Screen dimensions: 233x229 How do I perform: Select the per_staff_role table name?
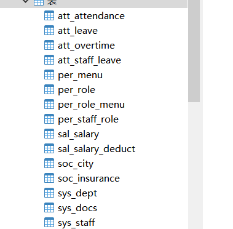[88, 119]
